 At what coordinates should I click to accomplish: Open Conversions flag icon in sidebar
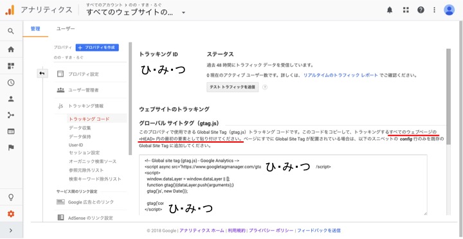point(11,148)
